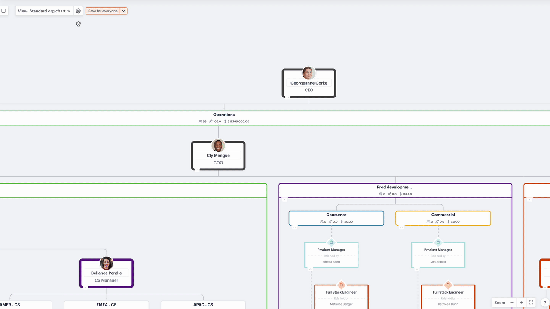Click the Elfreda Beert Product Manager role icon
550x309 pixels.
click(x=331, y=242)
